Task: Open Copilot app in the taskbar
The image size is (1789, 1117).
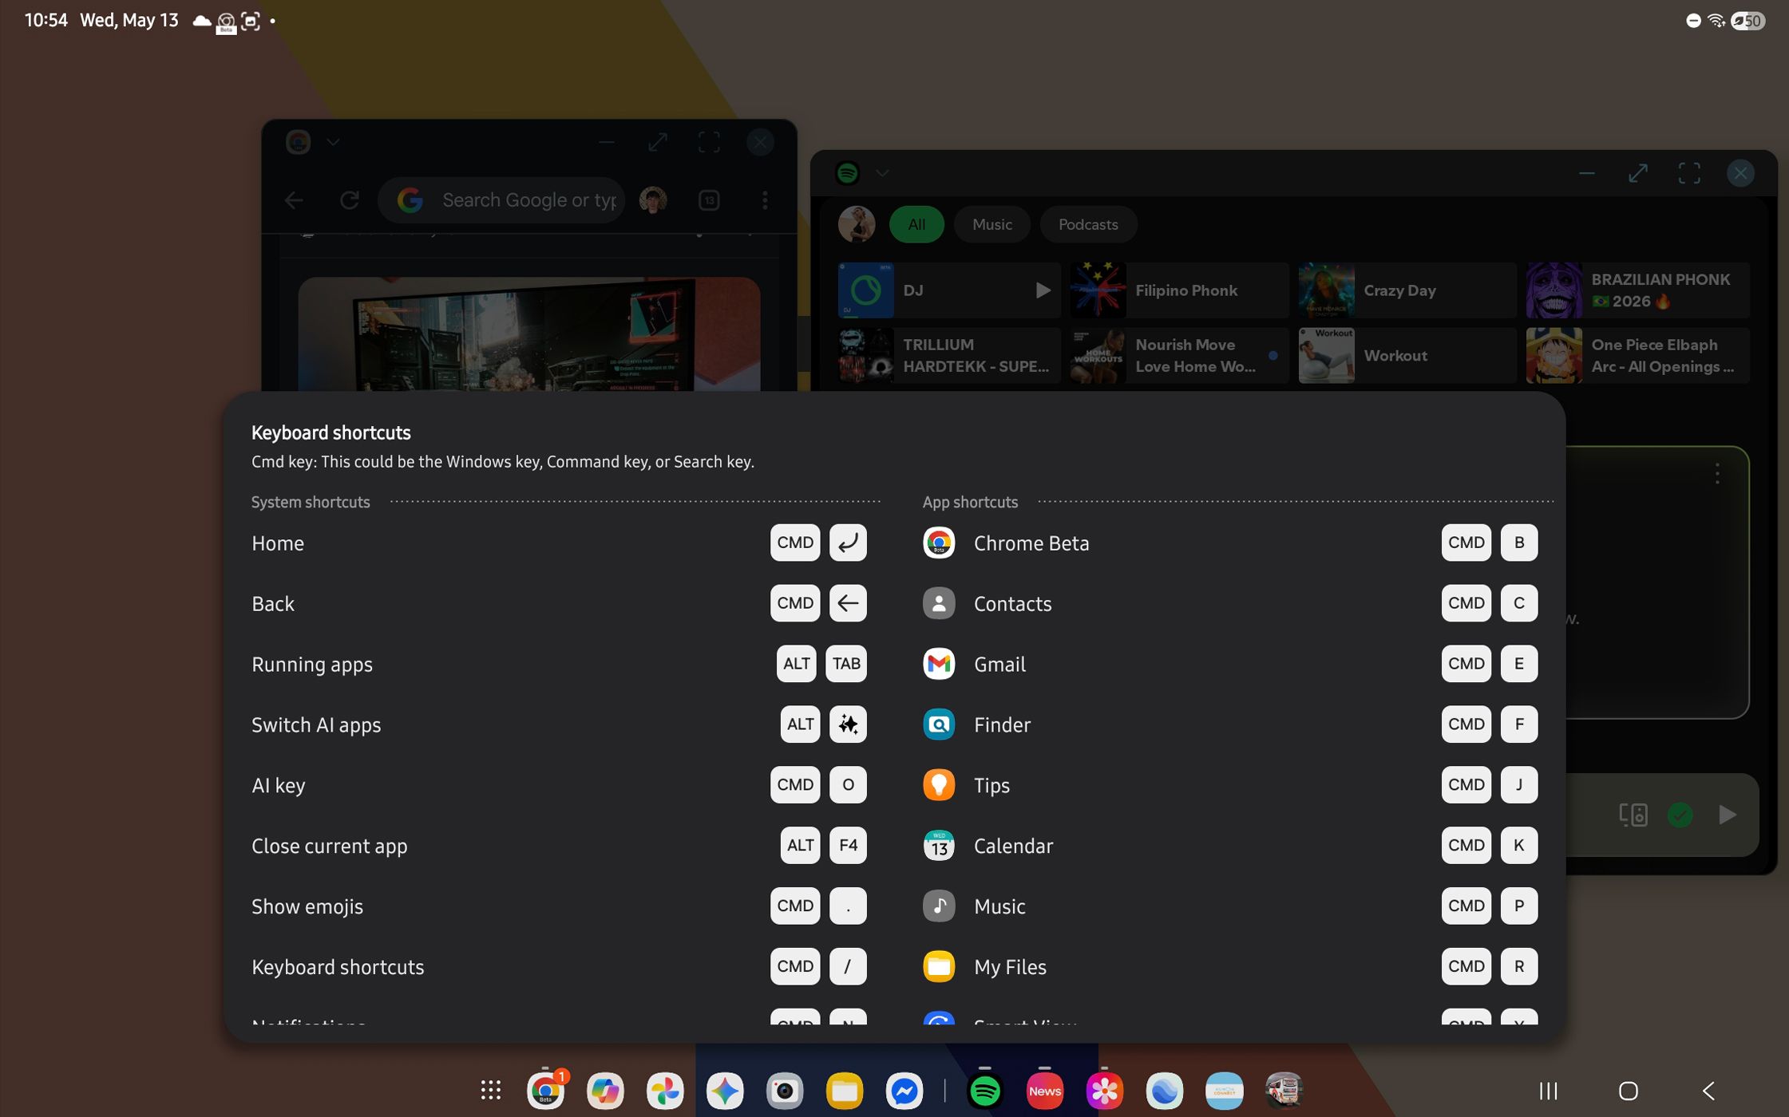Action: pos(605,1090)
